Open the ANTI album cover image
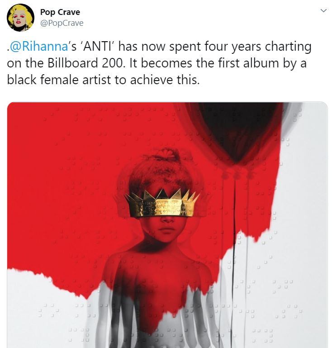 coord(167,225)
